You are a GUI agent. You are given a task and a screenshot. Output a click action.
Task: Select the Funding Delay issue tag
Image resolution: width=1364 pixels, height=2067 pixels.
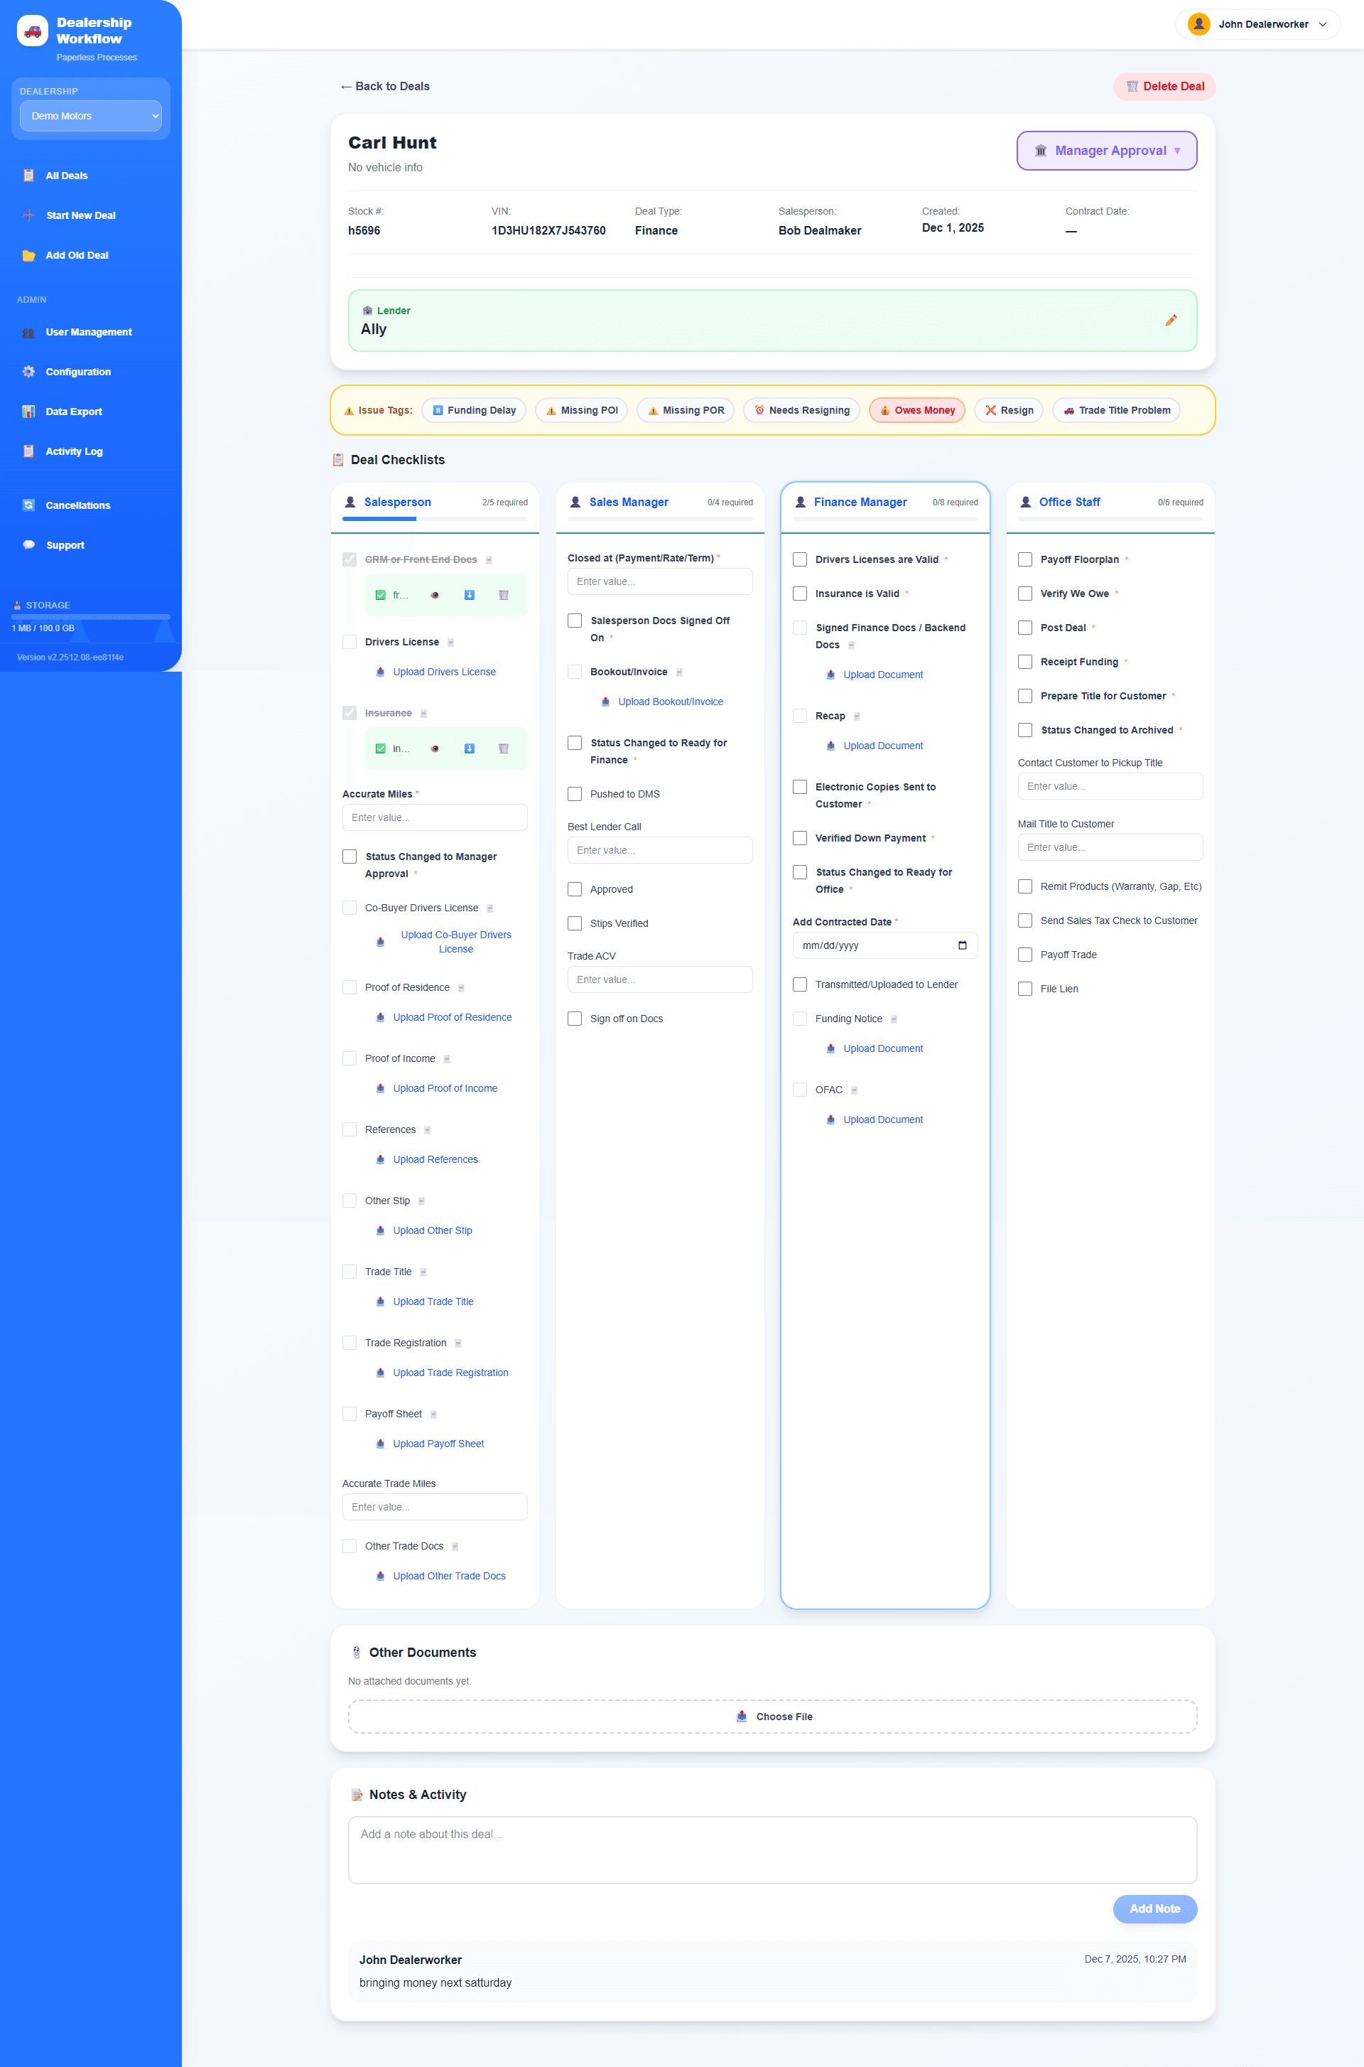point(474,410)
